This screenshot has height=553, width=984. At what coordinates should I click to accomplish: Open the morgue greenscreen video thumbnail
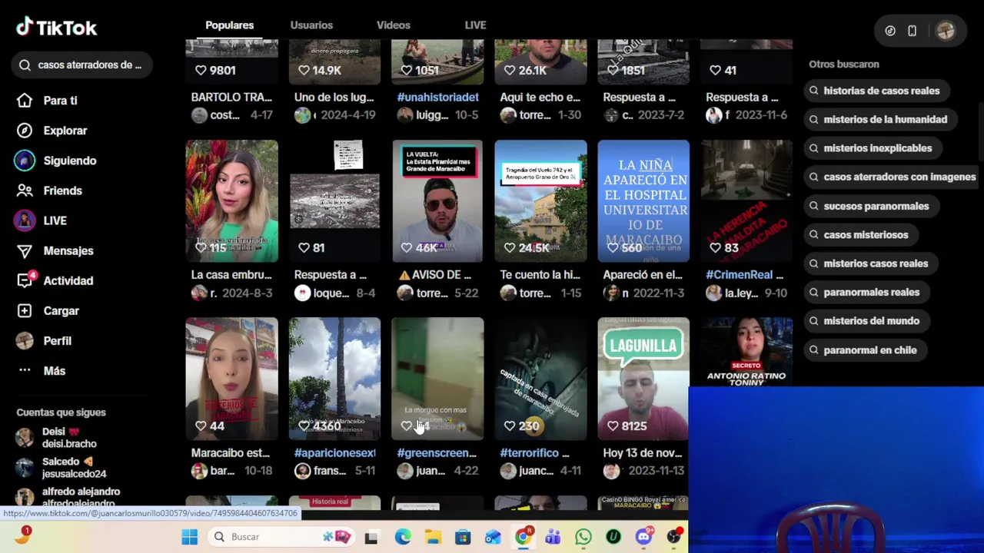(x=437, y=379)
